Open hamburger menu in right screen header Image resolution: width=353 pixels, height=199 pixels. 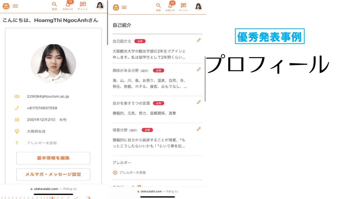[124, 7]
